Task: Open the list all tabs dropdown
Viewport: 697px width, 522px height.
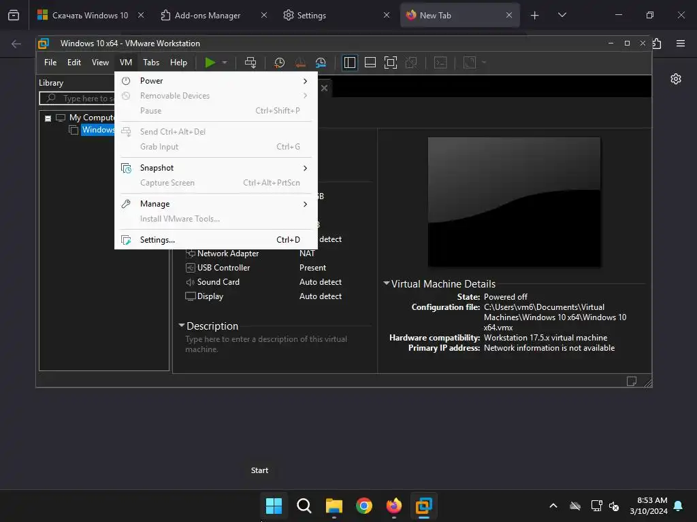Action: click(x=562, y=15)
